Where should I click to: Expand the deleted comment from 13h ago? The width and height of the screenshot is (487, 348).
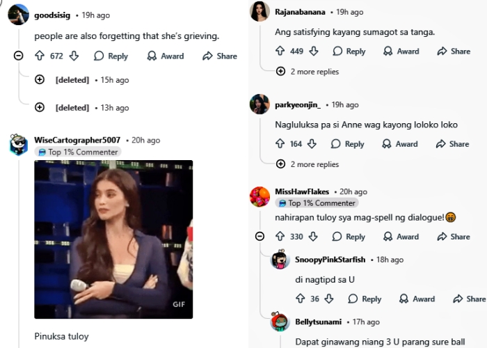pyautogui.click(x=40, y=107)
